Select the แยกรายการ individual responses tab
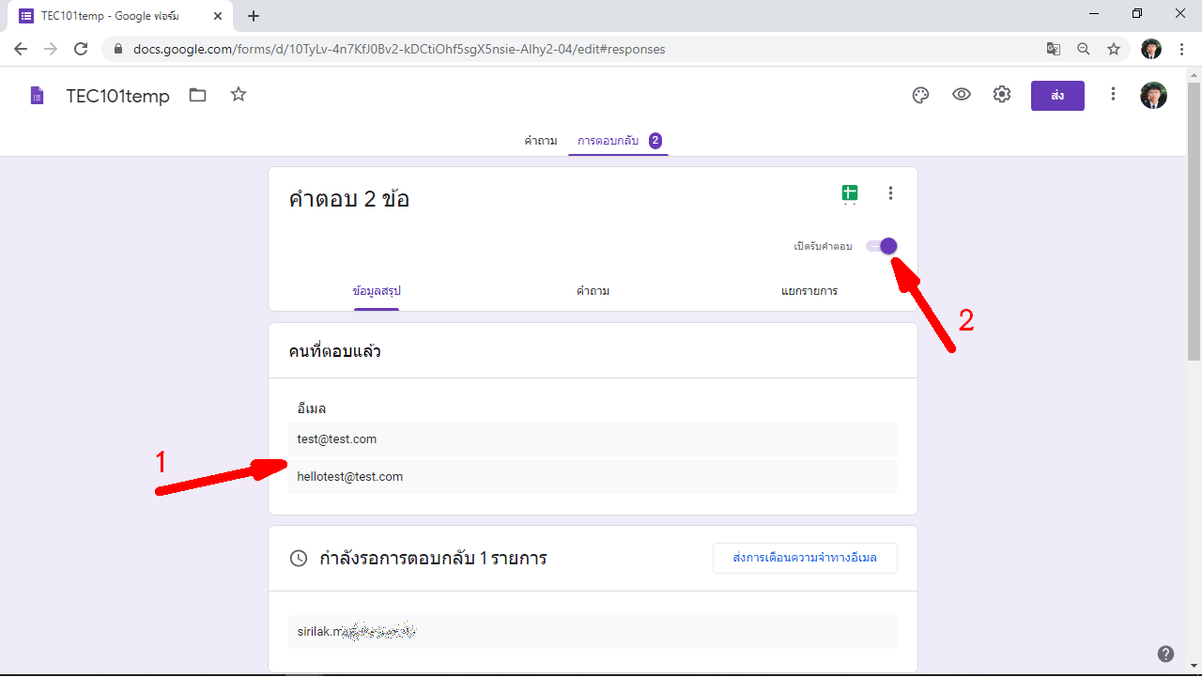 pos(809,291)
